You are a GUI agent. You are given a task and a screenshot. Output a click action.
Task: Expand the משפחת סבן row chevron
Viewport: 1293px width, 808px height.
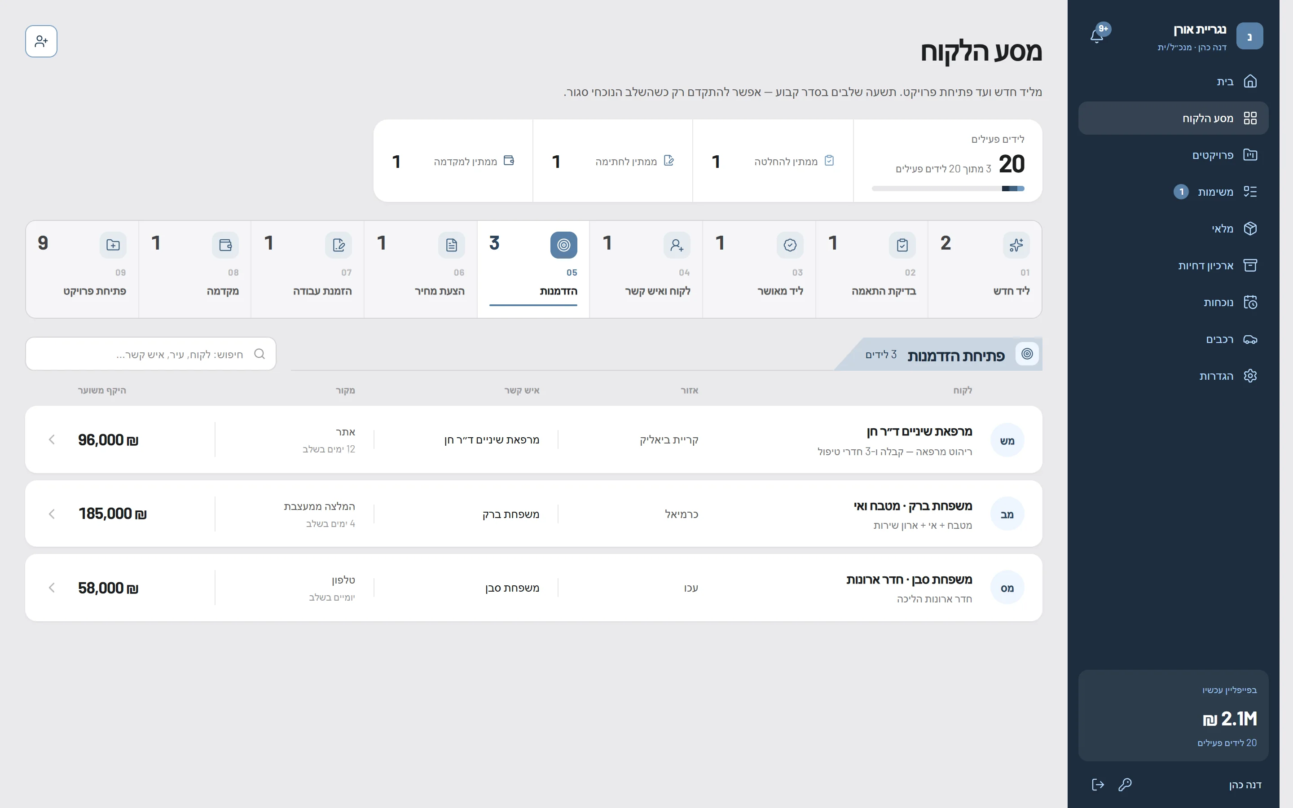click(x=52, y=587)
